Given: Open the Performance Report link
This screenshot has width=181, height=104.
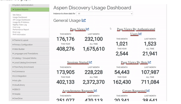Looking at the screenshot, I should (21, 30).
